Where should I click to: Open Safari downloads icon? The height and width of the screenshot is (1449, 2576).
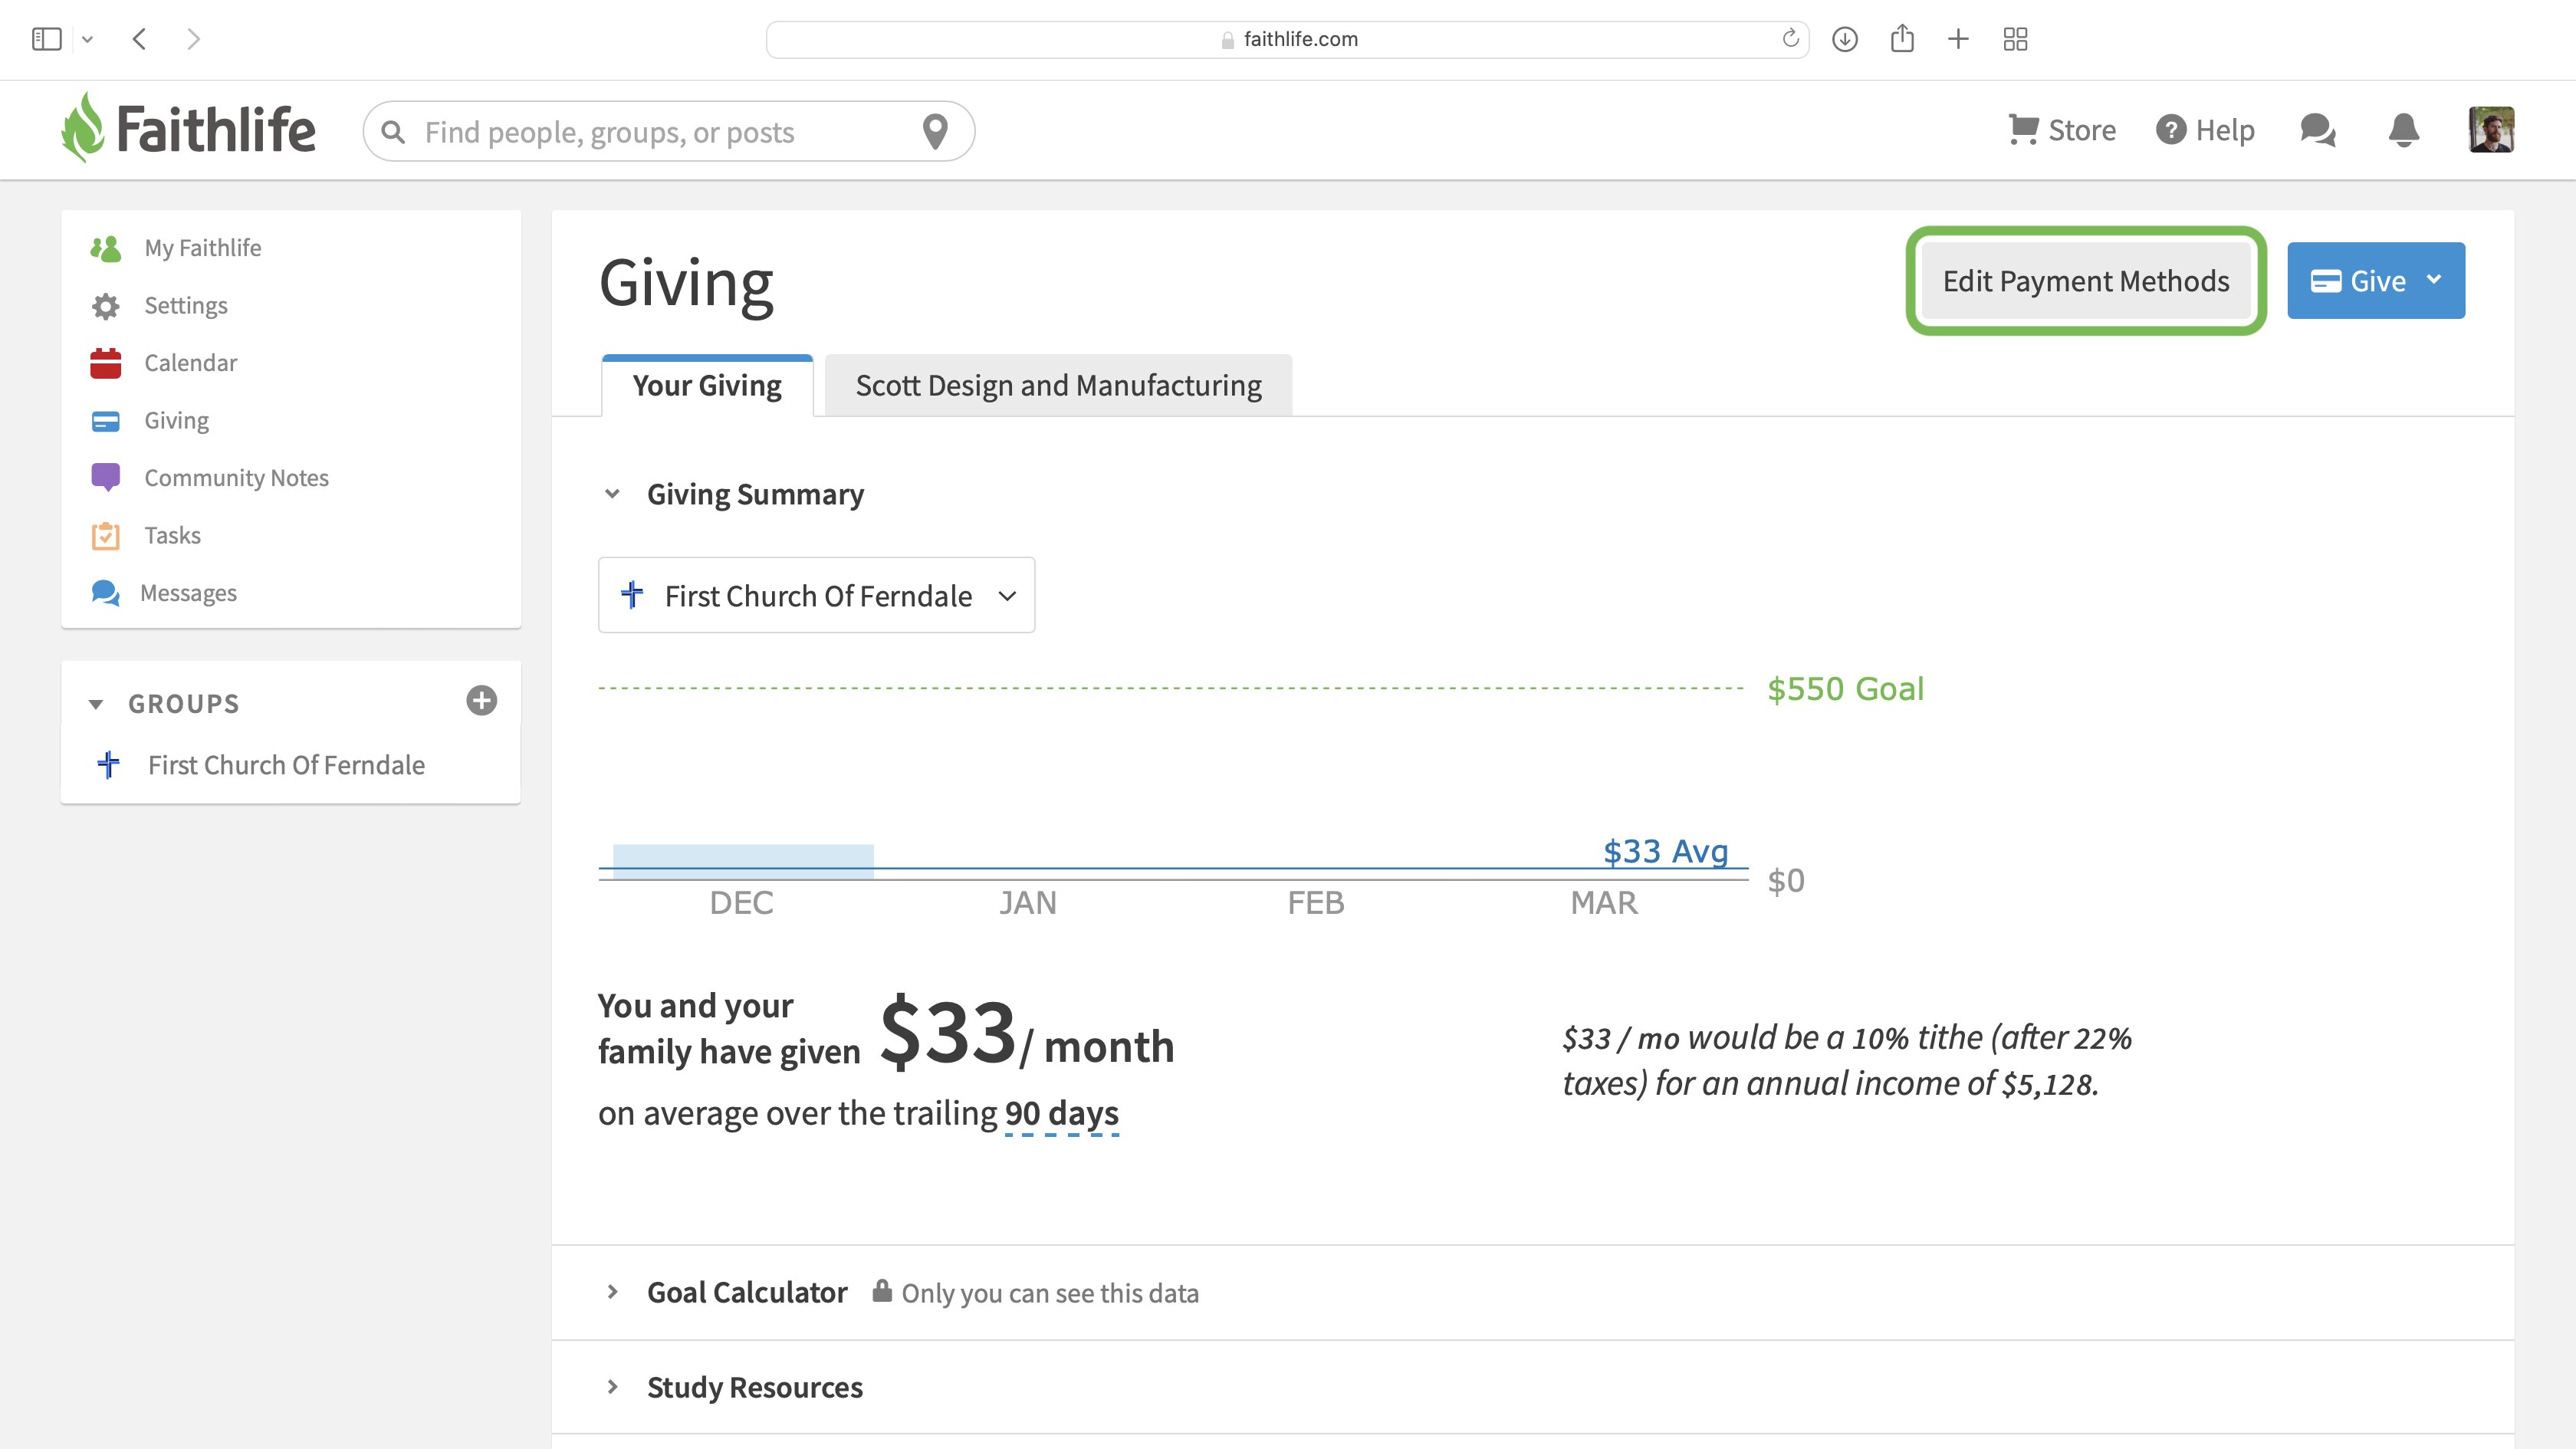[1845, 39]
